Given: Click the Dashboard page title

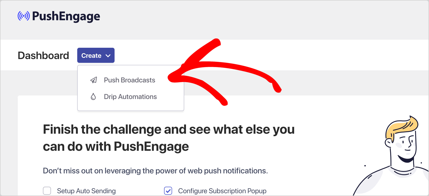Looking at the screenshot, I should (43, 55).
